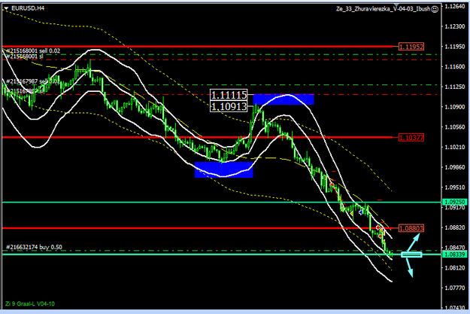Screen dimensions: 470x314
Task: Click the green 1.09250 price tag
Action: 453,203
